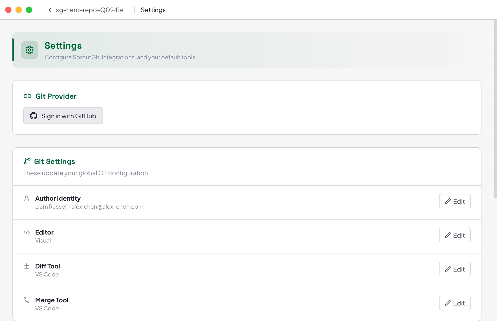Click the vertical scrollbar on the right

click(495, 109)
